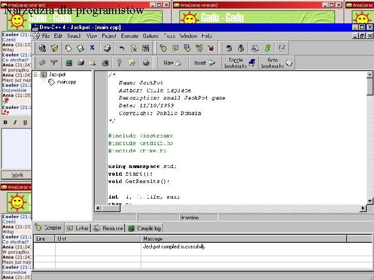Click the editor horizontal scrollbar right arrow
The image size is (374, 280).
point(363,208)
